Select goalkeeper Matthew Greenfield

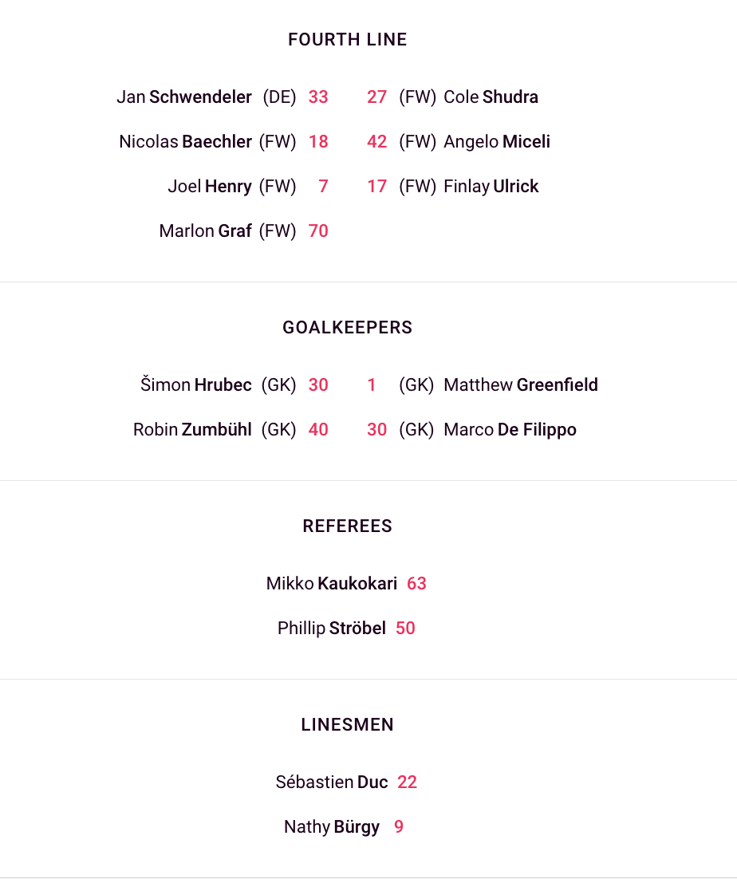pyautogui.click(x=521, y=385)
